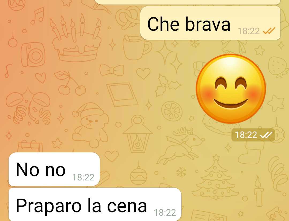Click the bow tie doodle in the wallpaper
The image size is (289, 221).
tap(112, 70)
